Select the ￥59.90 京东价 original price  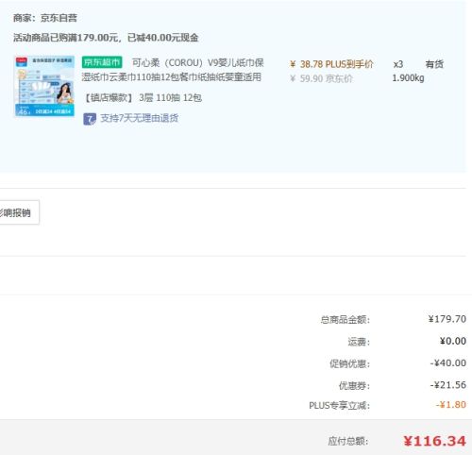[x=321, y=78]
